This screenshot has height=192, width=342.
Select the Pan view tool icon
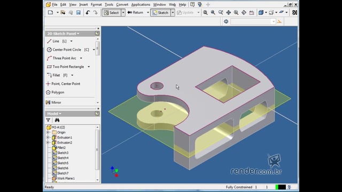point(228,13)
